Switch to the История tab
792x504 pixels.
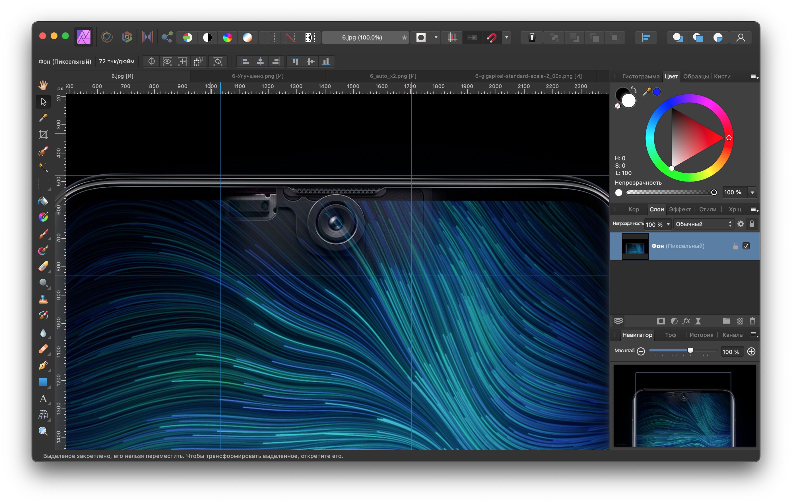point(701,335)
